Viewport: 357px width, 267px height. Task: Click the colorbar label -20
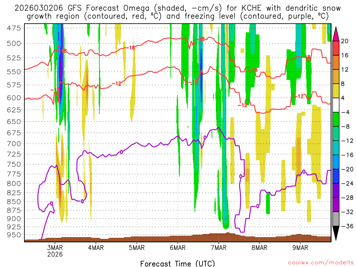[x=347, y=169]
